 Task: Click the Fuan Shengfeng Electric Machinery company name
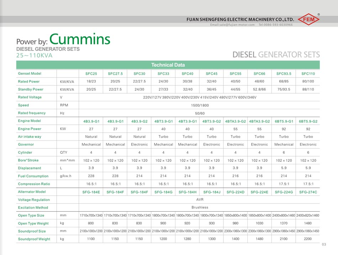[x=240, y=20]
